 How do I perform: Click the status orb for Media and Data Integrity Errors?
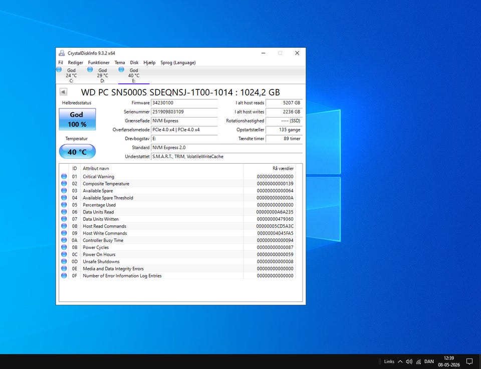[x=64, y=268]
